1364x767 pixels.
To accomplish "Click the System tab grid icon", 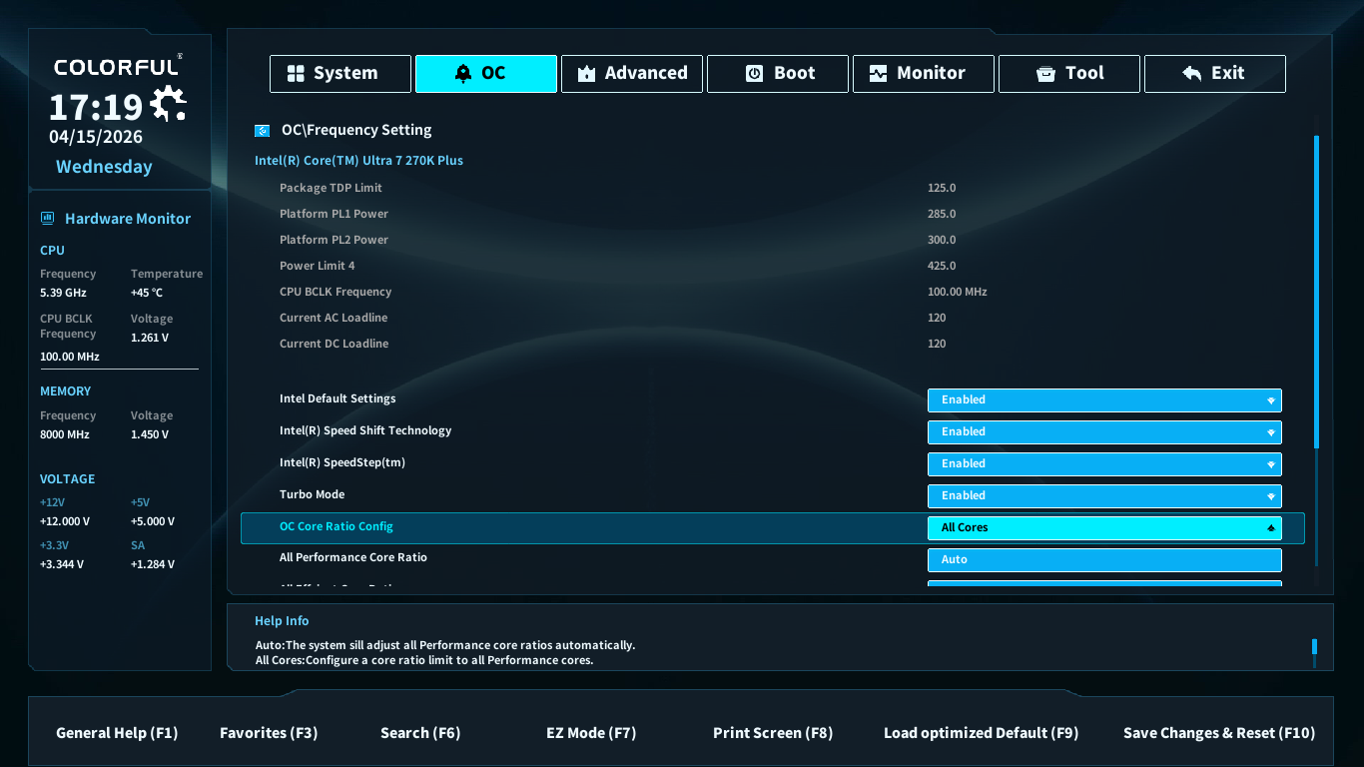I will pyautogui.click(x=296, y=74).
